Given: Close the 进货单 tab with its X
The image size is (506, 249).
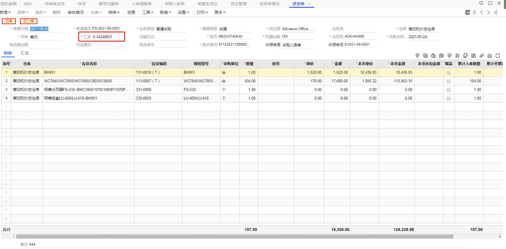Looking at the screenshot, I should [x=309, y=4].
